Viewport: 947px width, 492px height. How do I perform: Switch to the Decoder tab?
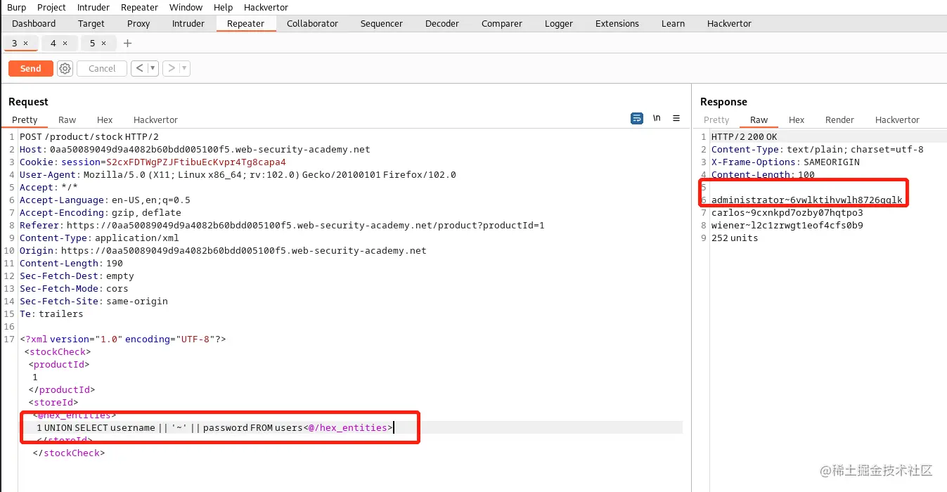coord(442,23)
